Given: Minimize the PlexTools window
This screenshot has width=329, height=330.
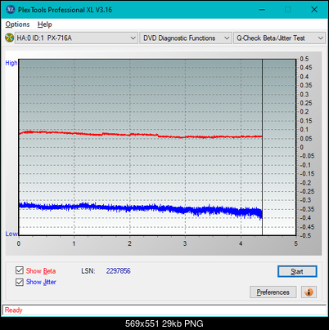Looking at the screenshot, I should coord(262,10).
